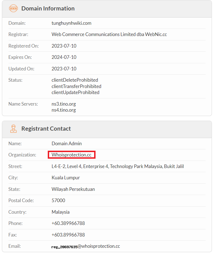
Task: Click the street address L4-E-2, Level 4
Action: 118,166
